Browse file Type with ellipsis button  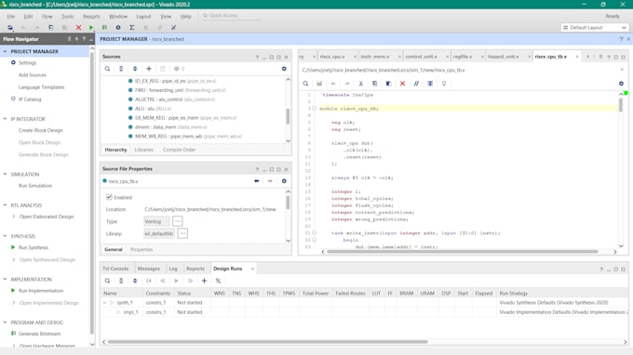click(177, 221)
